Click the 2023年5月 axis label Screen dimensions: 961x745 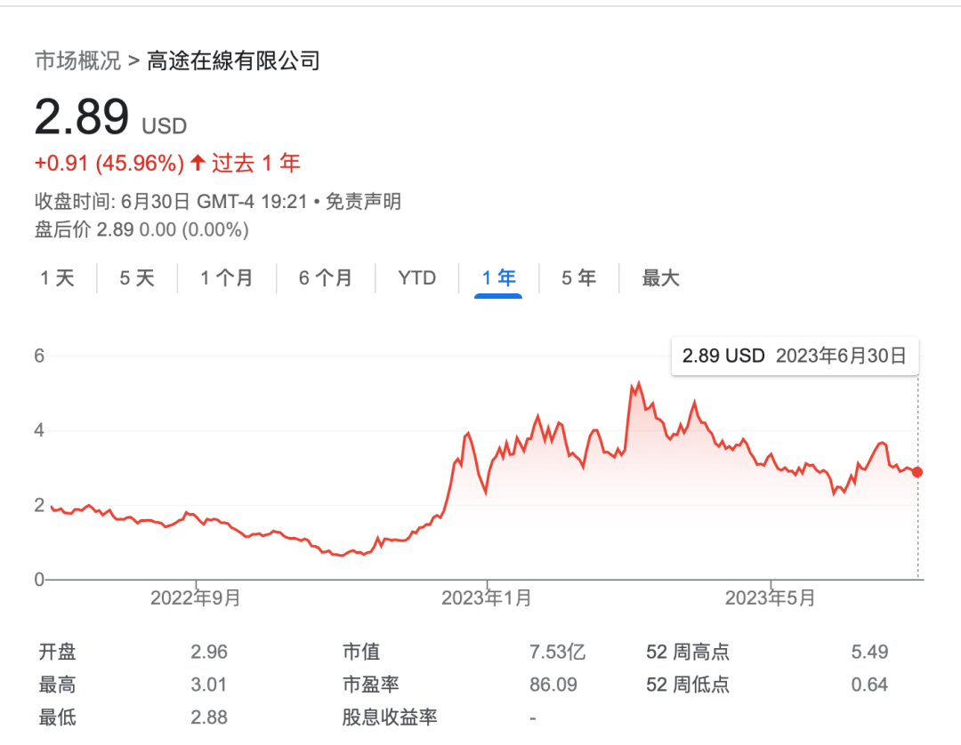point(771,598)
